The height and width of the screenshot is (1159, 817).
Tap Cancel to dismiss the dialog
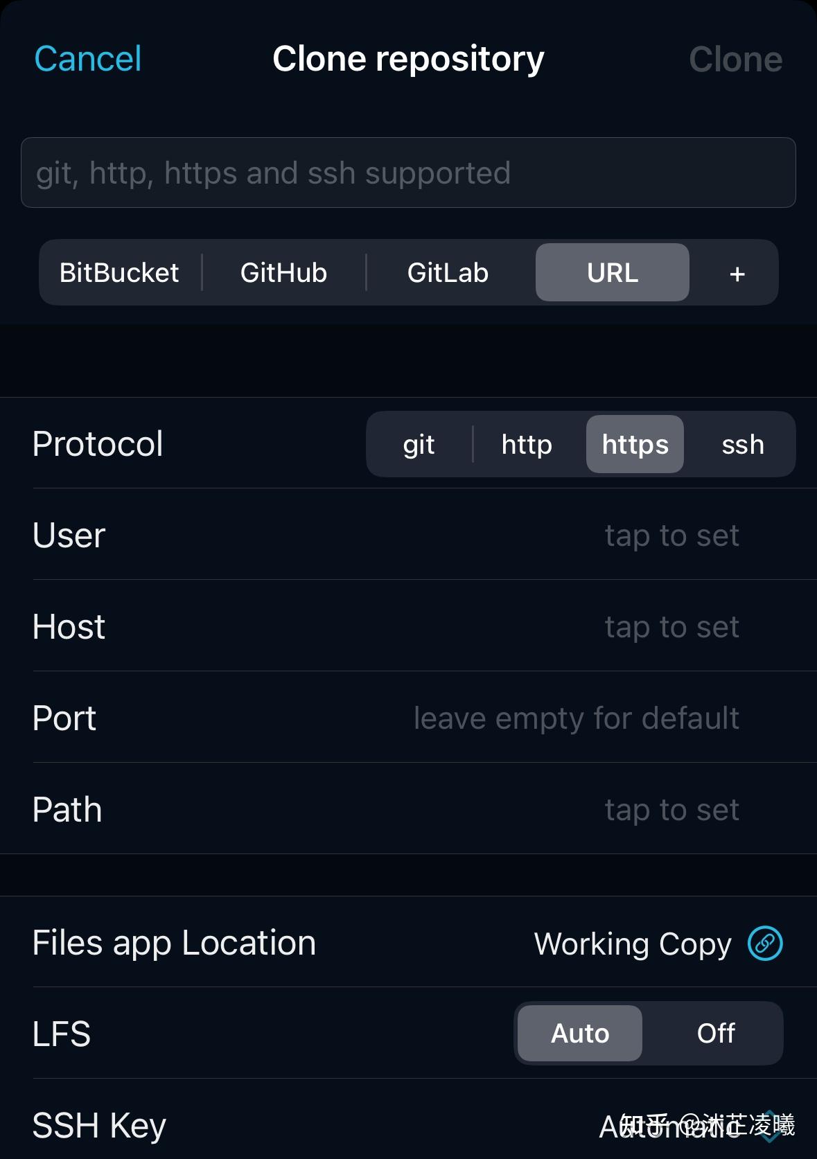click(x=87, y=58)
